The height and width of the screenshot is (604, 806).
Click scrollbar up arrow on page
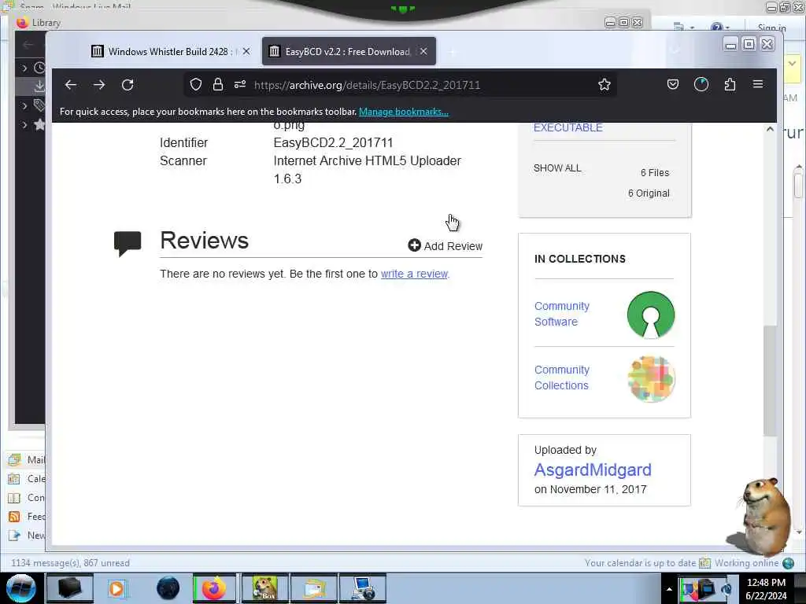770,129
